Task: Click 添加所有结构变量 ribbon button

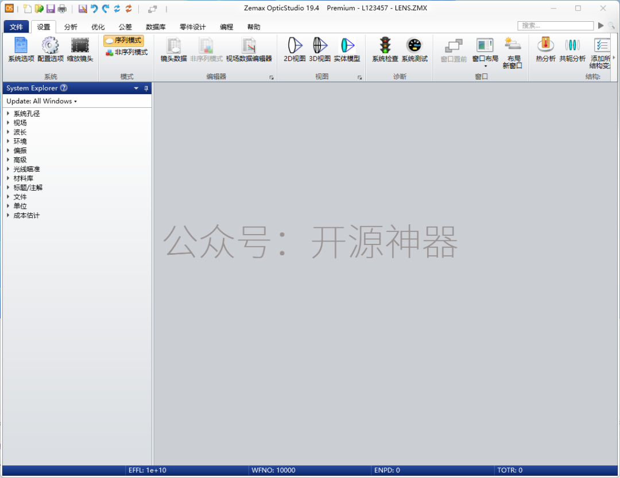Action: point(601,53)
